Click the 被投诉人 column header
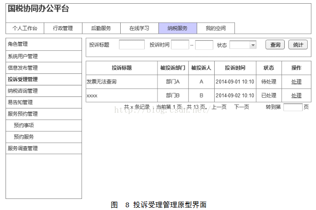 tap(201, 68)
